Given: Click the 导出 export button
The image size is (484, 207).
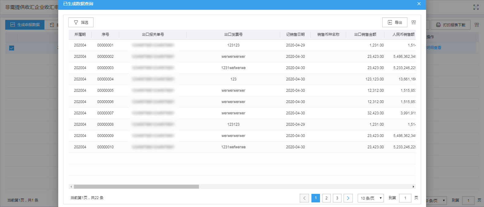Looking at the screenshot, I should click(395, 22).
